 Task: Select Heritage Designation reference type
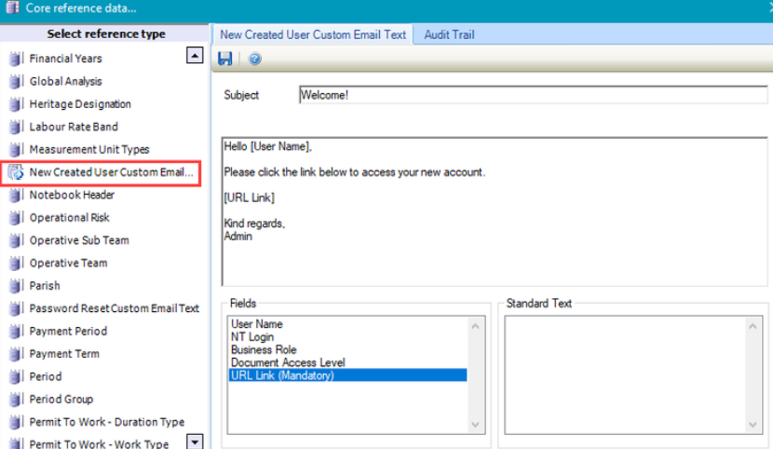(80, 104)
